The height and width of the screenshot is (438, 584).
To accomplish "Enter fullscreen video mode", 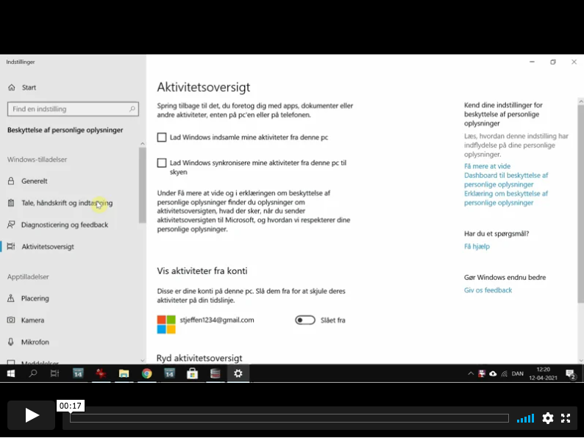I will click(x=566, y=418).
